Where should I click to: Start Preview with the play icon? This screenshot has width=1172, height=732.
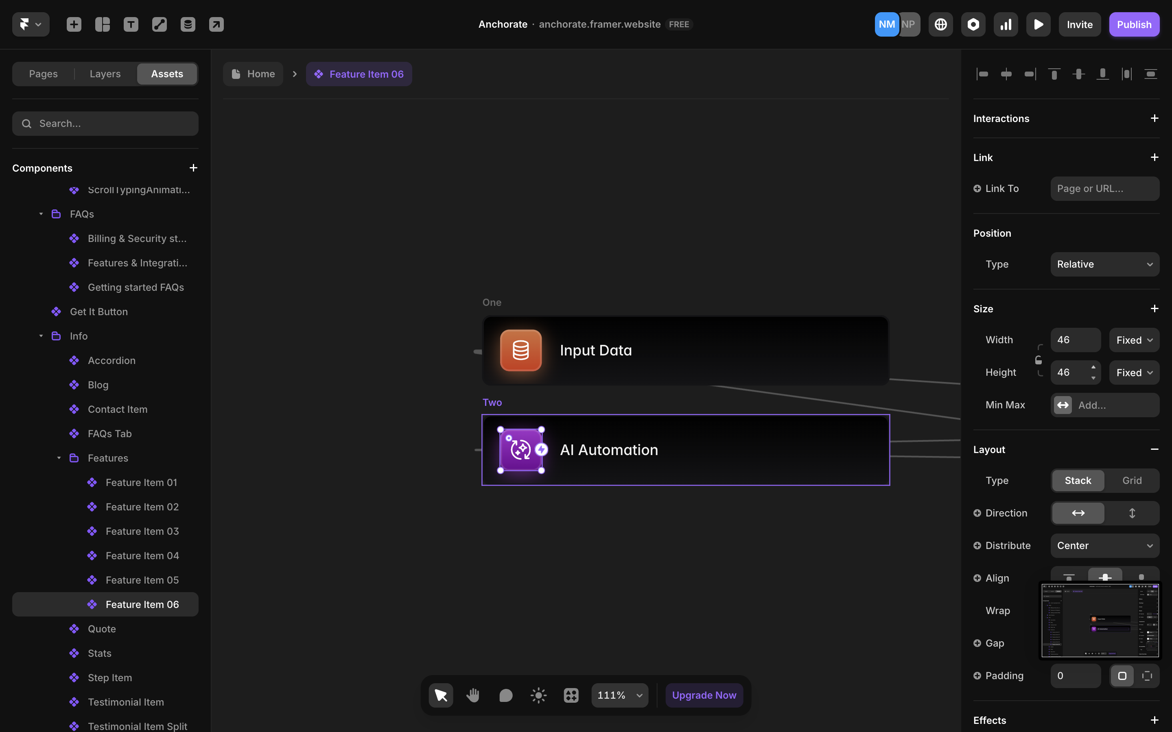1038,24
